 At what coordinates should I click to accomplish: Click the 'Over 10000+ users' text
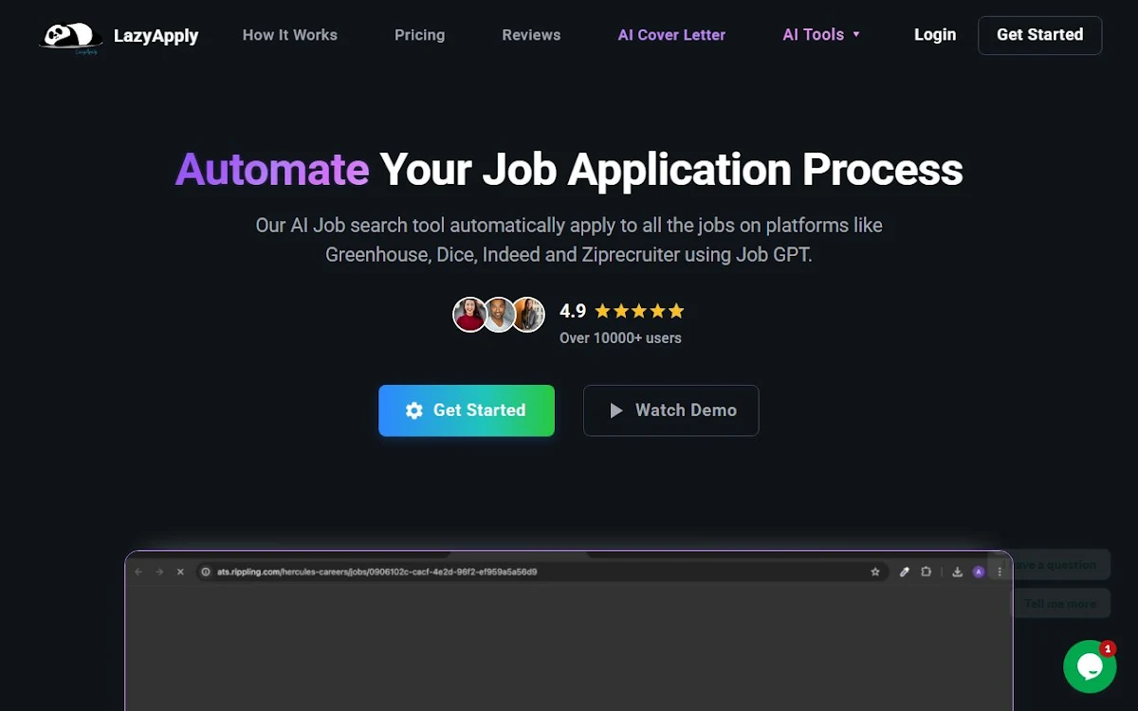point(620,337)
